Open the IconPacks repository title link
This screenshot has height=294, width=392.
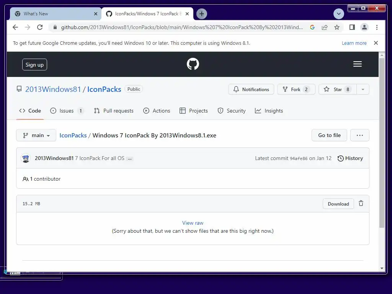[x=104, y=89]
